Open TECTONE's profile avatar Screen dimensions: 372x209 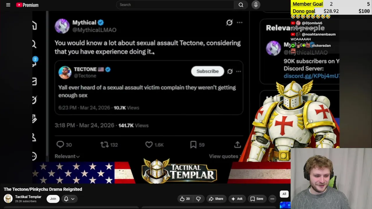[65, 72]
